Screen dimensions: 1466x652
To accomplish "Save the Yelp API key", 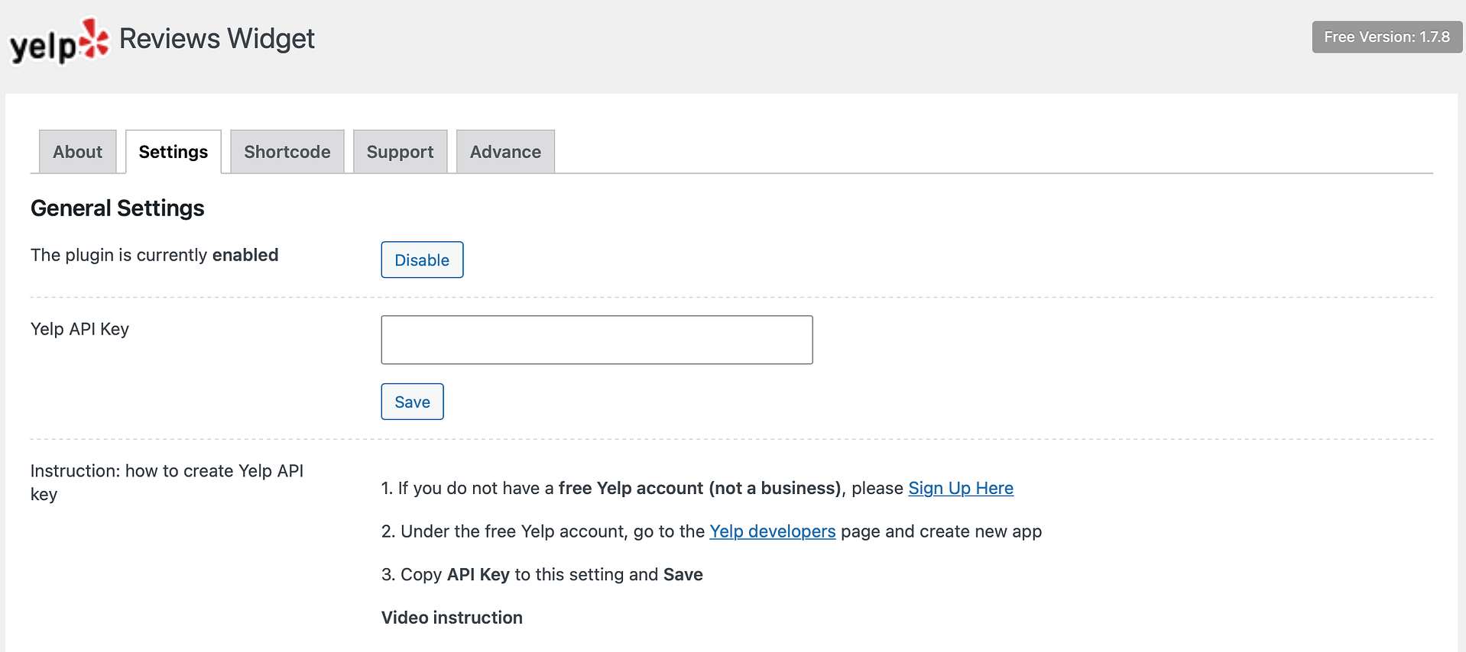I will [x=412, y=402].
